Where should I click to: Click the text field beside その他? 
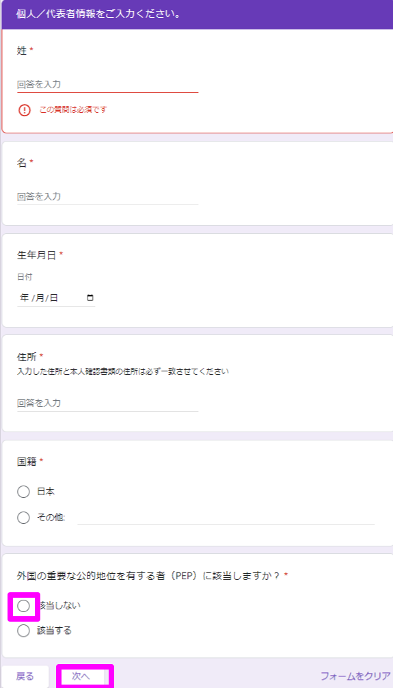pos(226,518)
